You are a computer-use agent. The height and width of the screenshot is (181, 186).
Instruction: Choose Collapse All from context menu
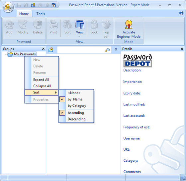click(x=42, y=86)
